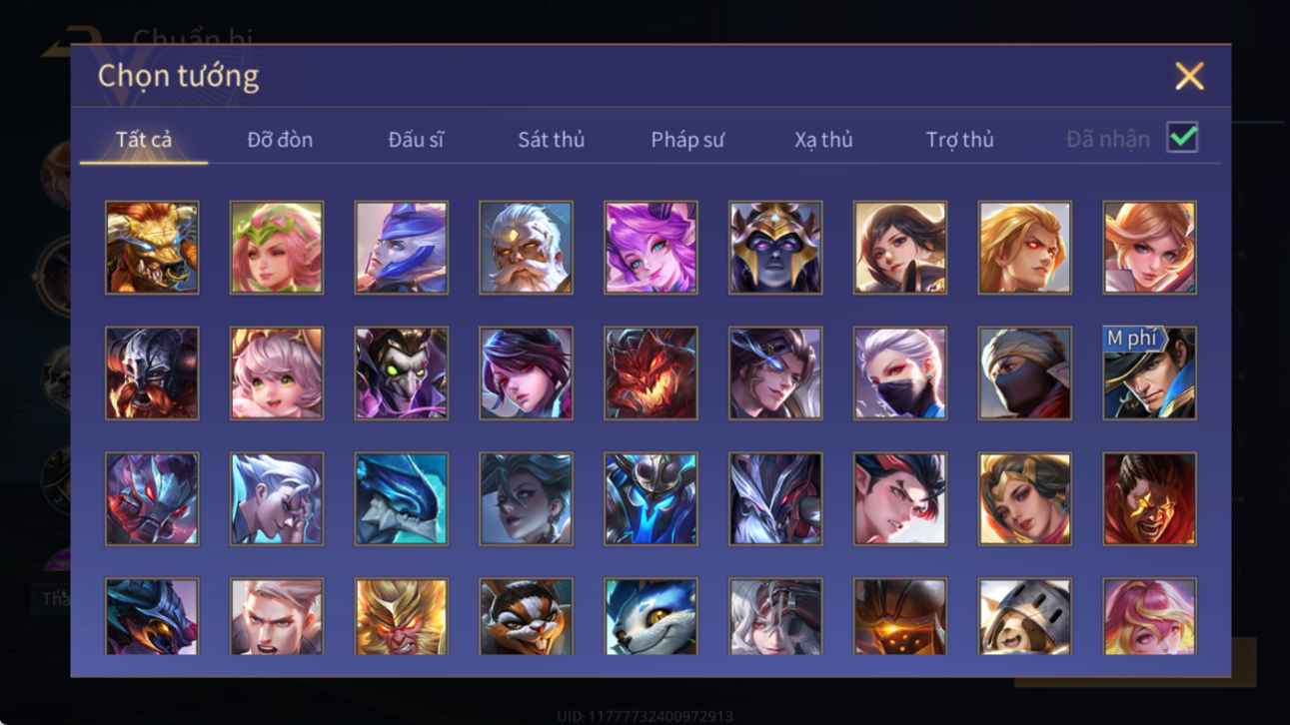Pick the pink-haired elf with green crown

click(277, 248)
